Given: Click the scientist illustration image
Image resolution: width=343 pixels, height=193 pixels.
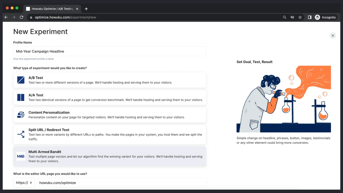Looking at the screenshot, I should pyautogui.click(x=284, y=99).
